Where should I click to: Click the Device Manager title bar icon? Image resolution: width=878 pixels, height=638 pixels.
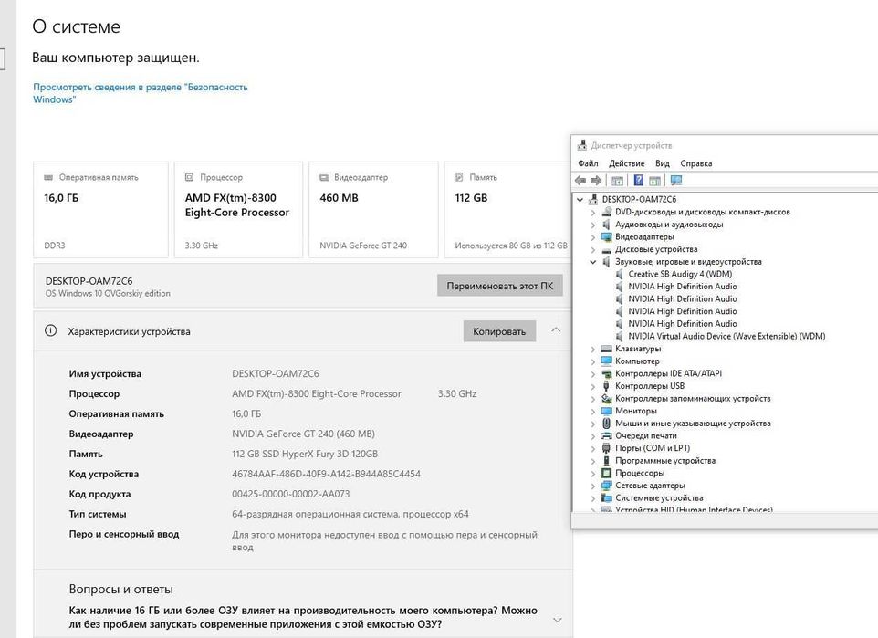click(x=581, y=145)
